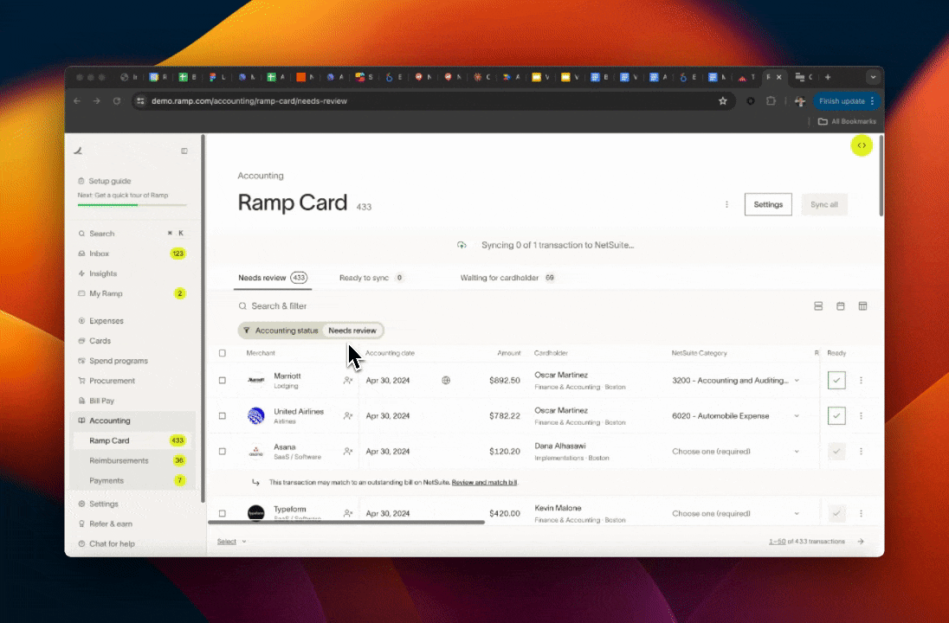Bookmark this page with the star icon
Image resolution: width=949 pixels, height=623 pixels.
[x=723, y=101]
